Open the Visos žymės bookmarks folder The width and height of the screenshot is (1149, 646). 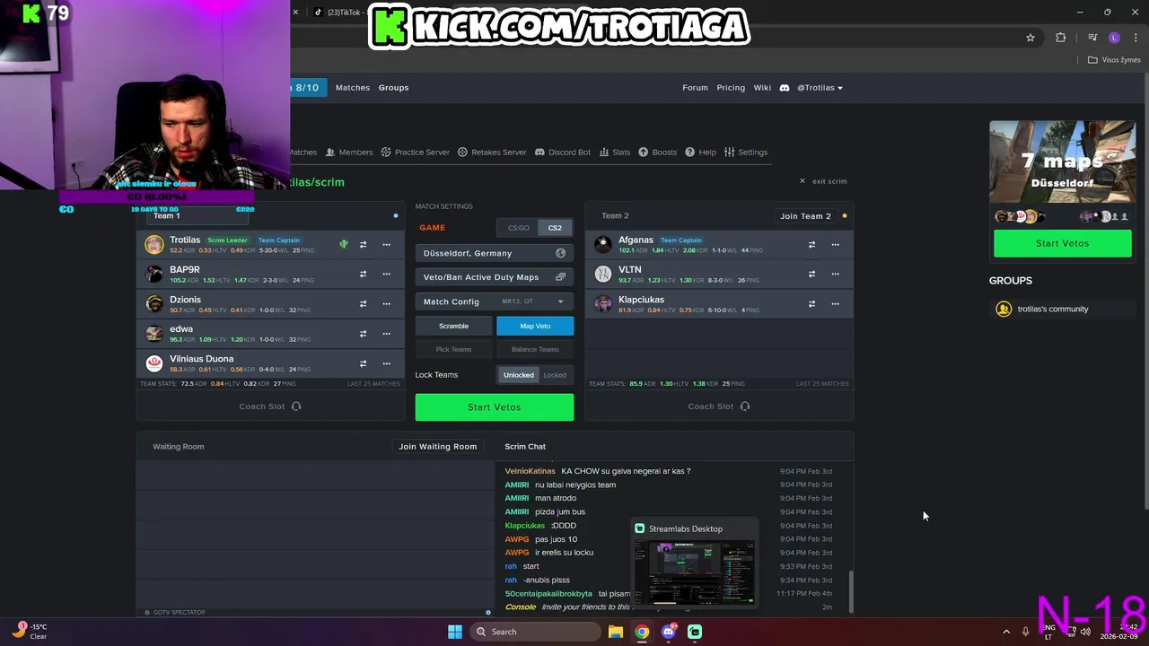pyautogui.click(x=1114, y=60)
